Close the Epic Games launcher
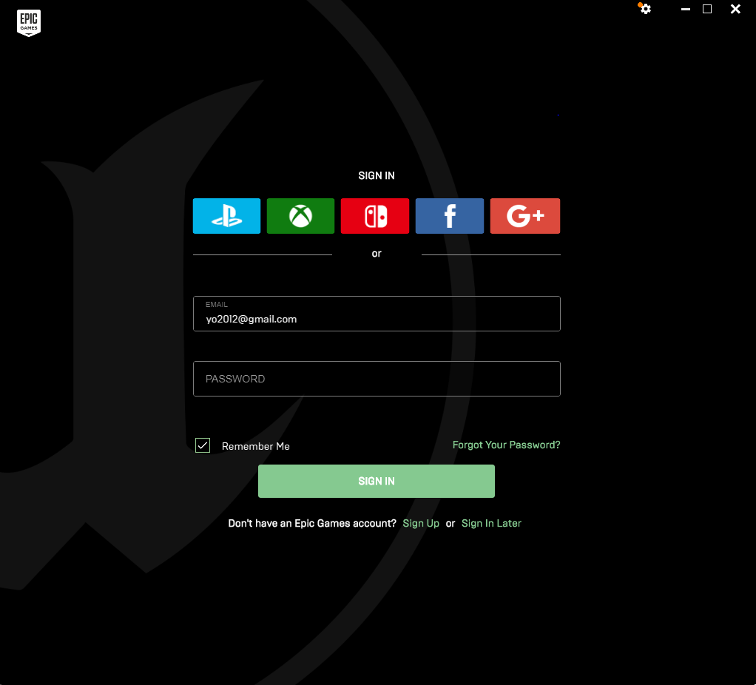756x685 pixels. [x=735, y=9]
